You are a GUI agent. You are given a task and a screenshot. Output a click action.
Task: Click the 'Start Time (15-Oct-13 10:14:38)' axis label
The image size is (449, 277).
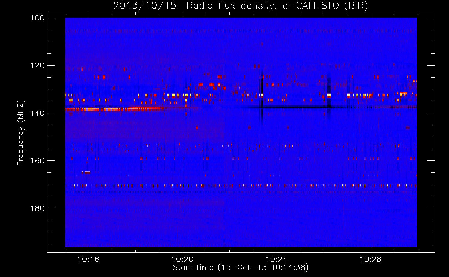tap(241, 268)
